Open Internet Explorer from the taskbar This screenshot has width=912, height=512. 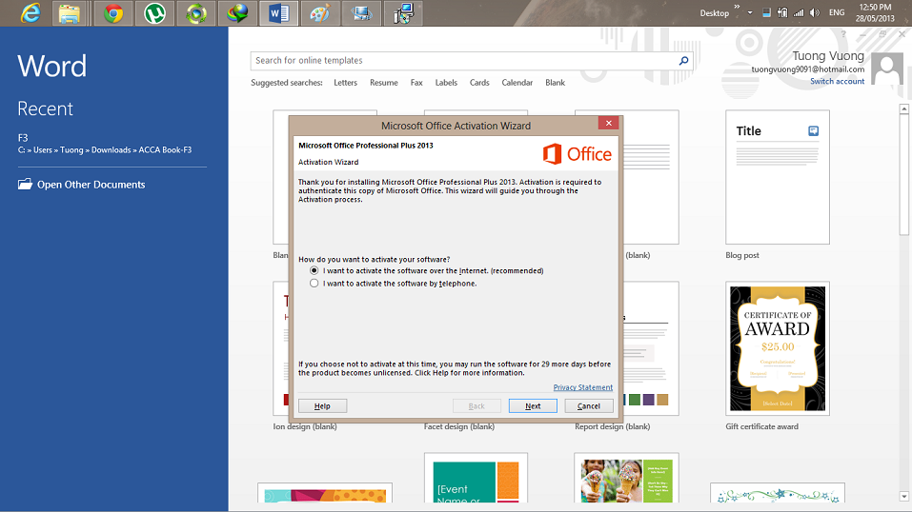coord(30,12)
